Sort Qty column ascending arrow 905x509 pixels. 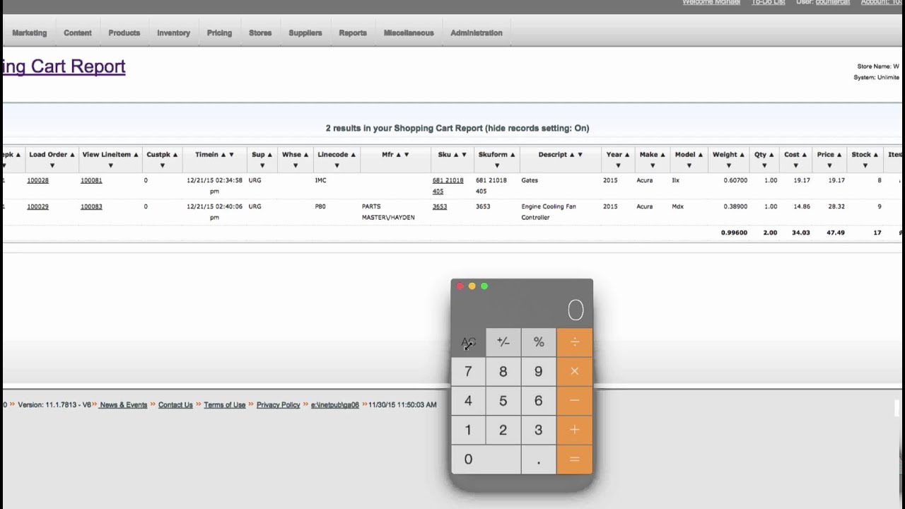(x=771, y=155)
